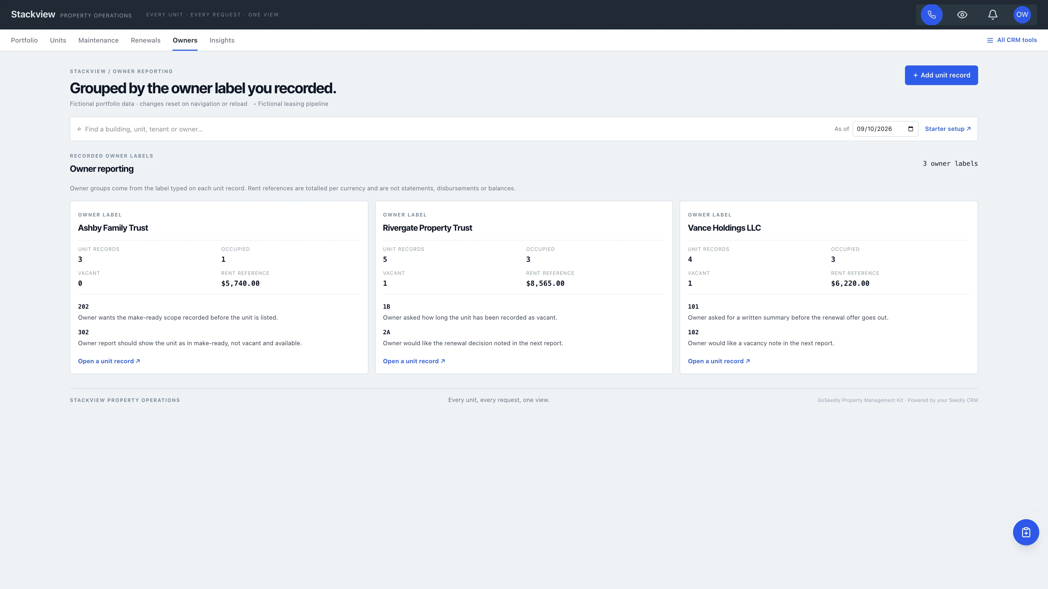Click the Stackview logo text
Viewport: 1048px width, 589px height.
pyautogui.click(x=33, y=14)
